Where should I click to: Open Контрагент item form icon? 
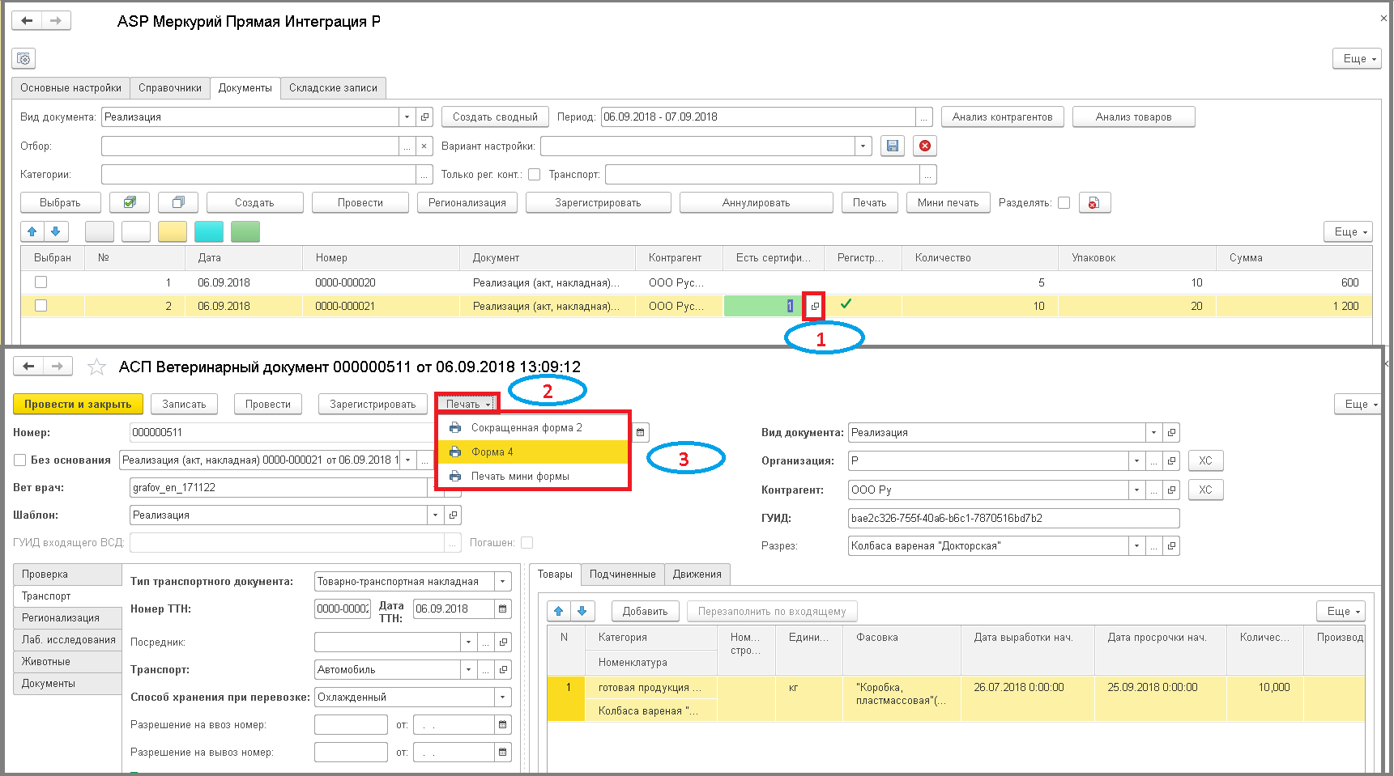coord(1171,490)
